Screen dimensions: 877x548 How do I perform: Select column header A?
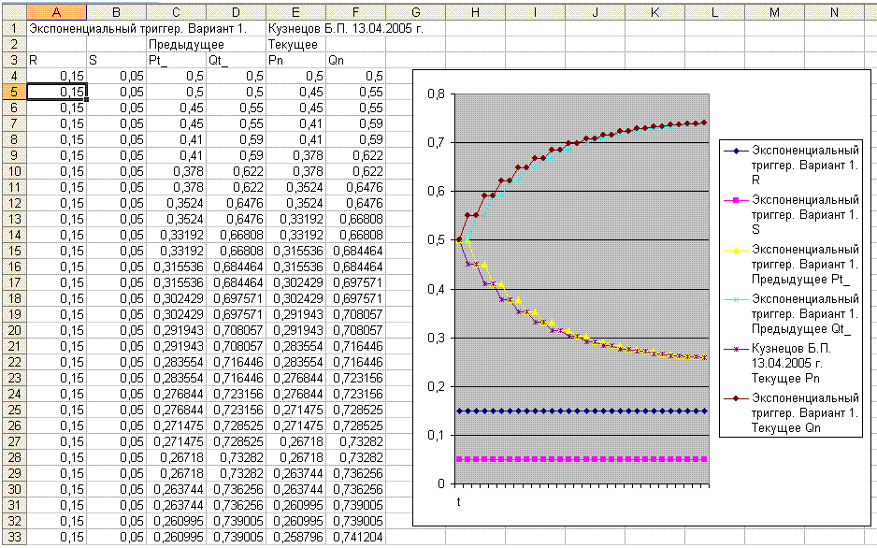tap(57, 11)
